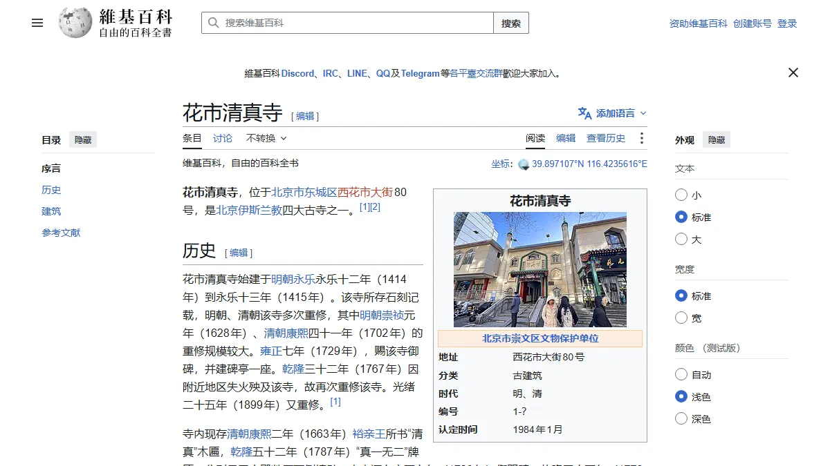
Task: Click 維基百科 wordmark beside logo
Action: coord(136,17)
